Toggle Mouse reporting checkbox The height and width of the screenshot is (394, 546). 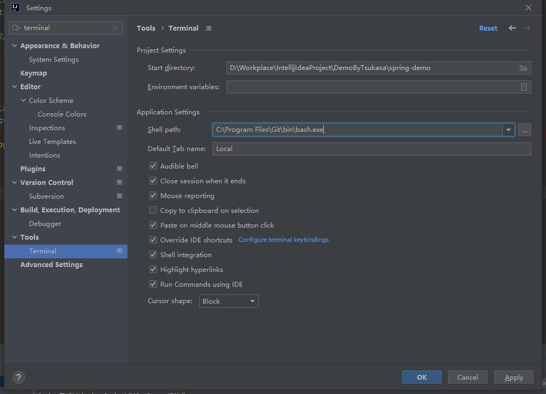153,195
